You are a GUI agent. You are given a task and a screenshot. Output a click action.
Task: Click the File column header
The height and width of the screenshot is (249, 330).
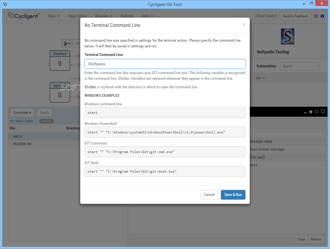point(12,128)
